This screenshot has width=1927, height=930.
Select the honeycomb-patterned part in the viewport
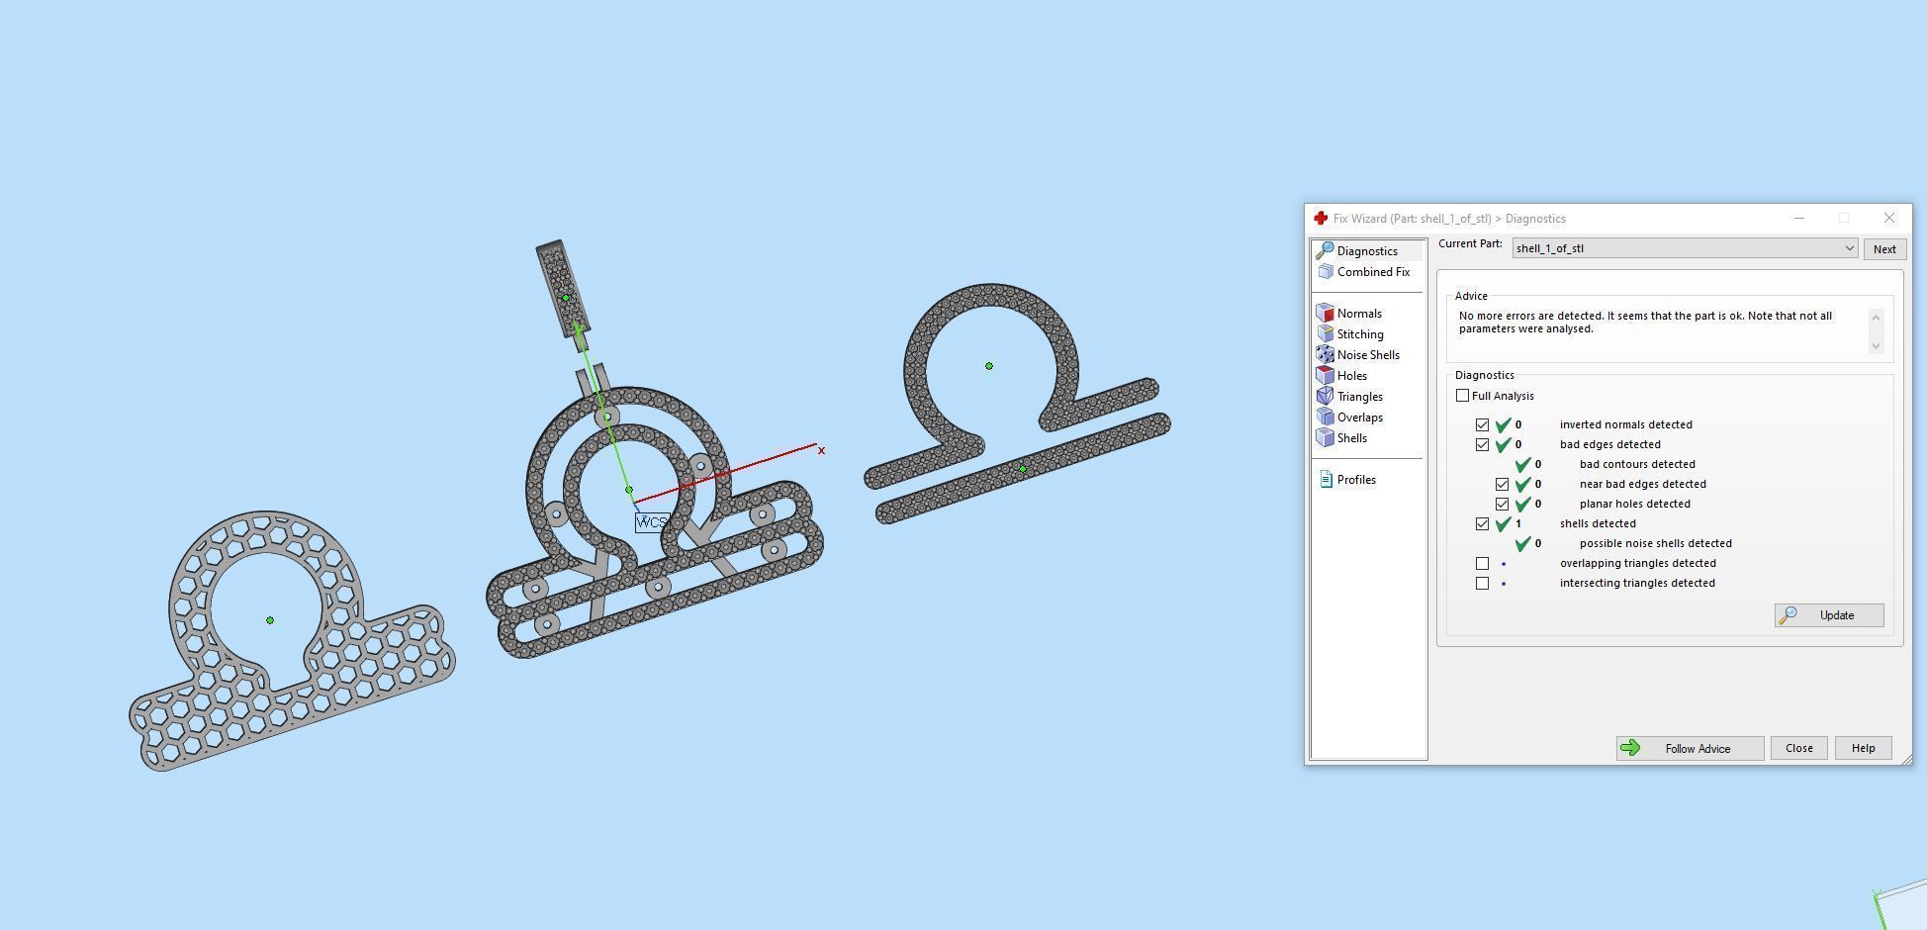tap(292, 641)
